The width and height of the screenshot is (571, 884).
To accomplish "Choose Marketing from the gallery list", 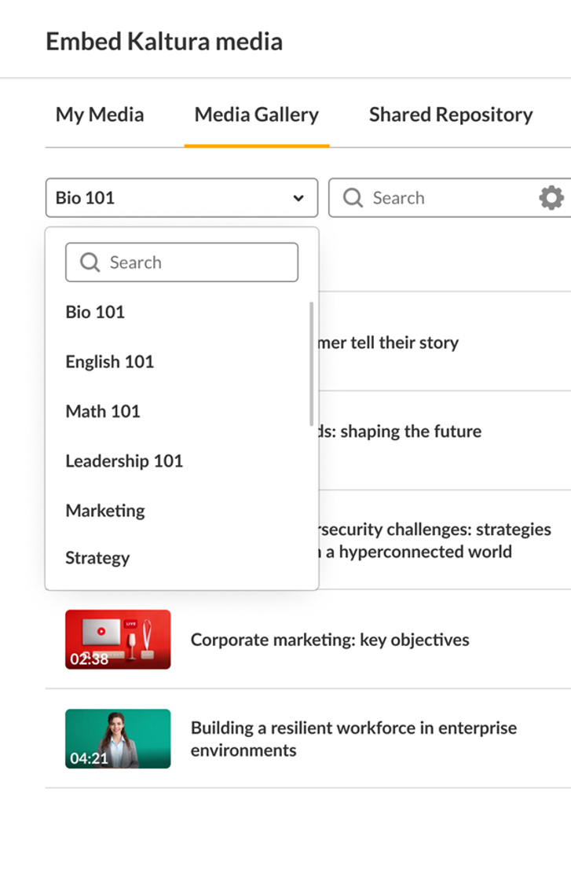I will 105,511.
